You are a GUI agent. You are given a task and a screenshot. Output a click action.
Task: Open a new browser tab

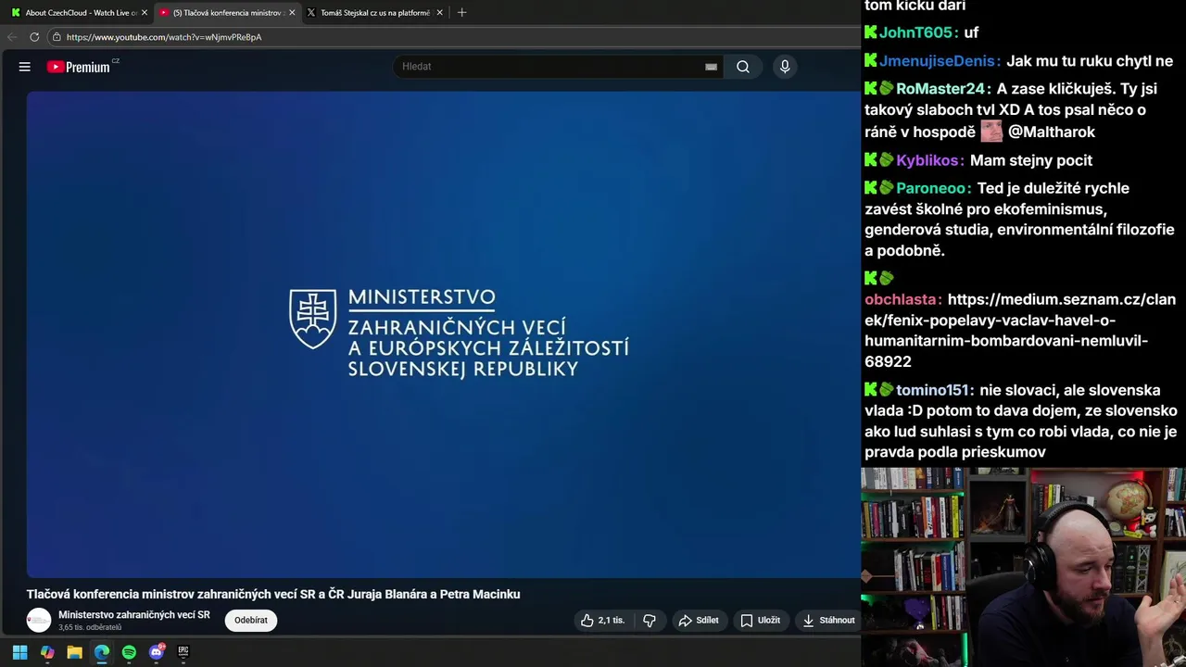point(461,13)
